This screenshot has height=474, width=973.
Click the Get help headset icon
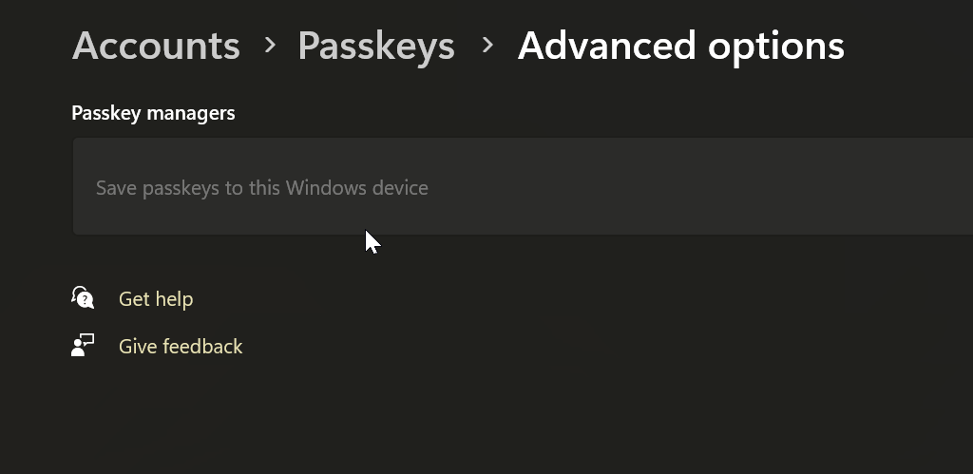pos(83,298)
